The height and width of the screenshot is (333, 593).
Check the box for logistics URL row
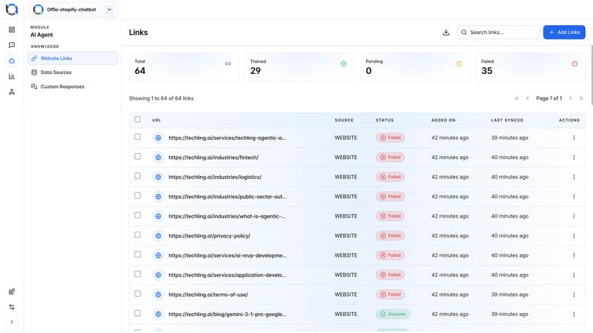tap(138, 176)
